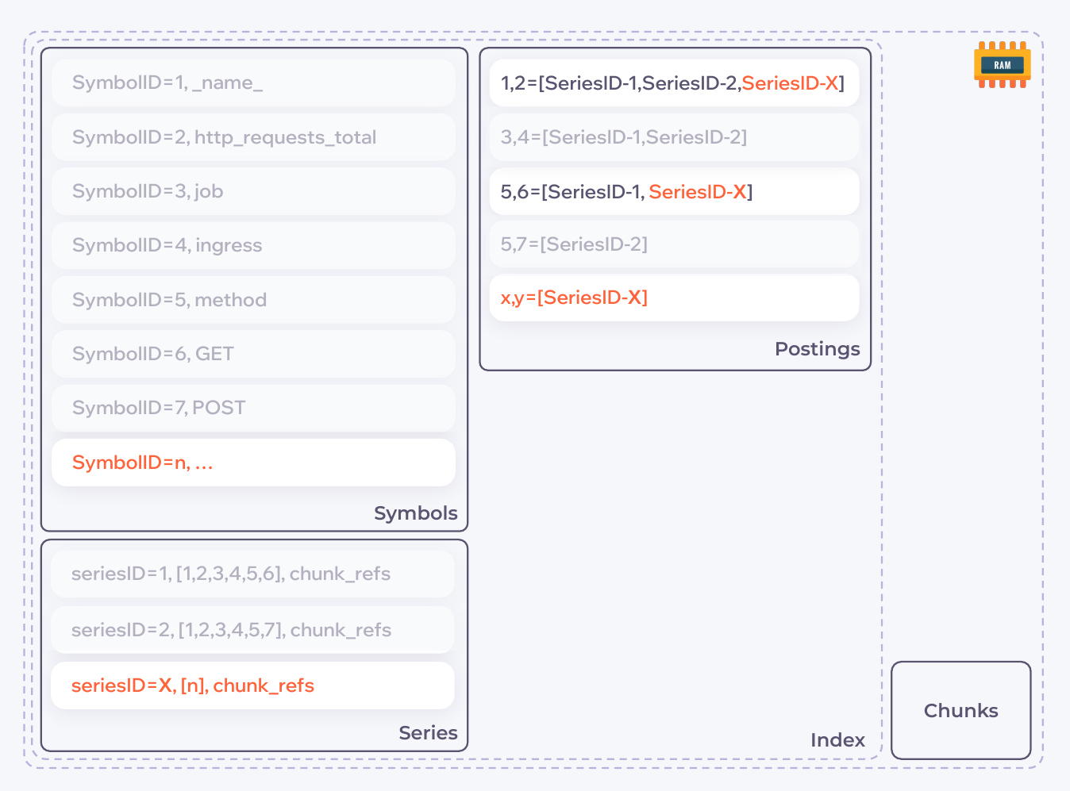Click the 'Symbols' panel label
The height and width of the screenshot is (791, 1070).
coord(416,513)
